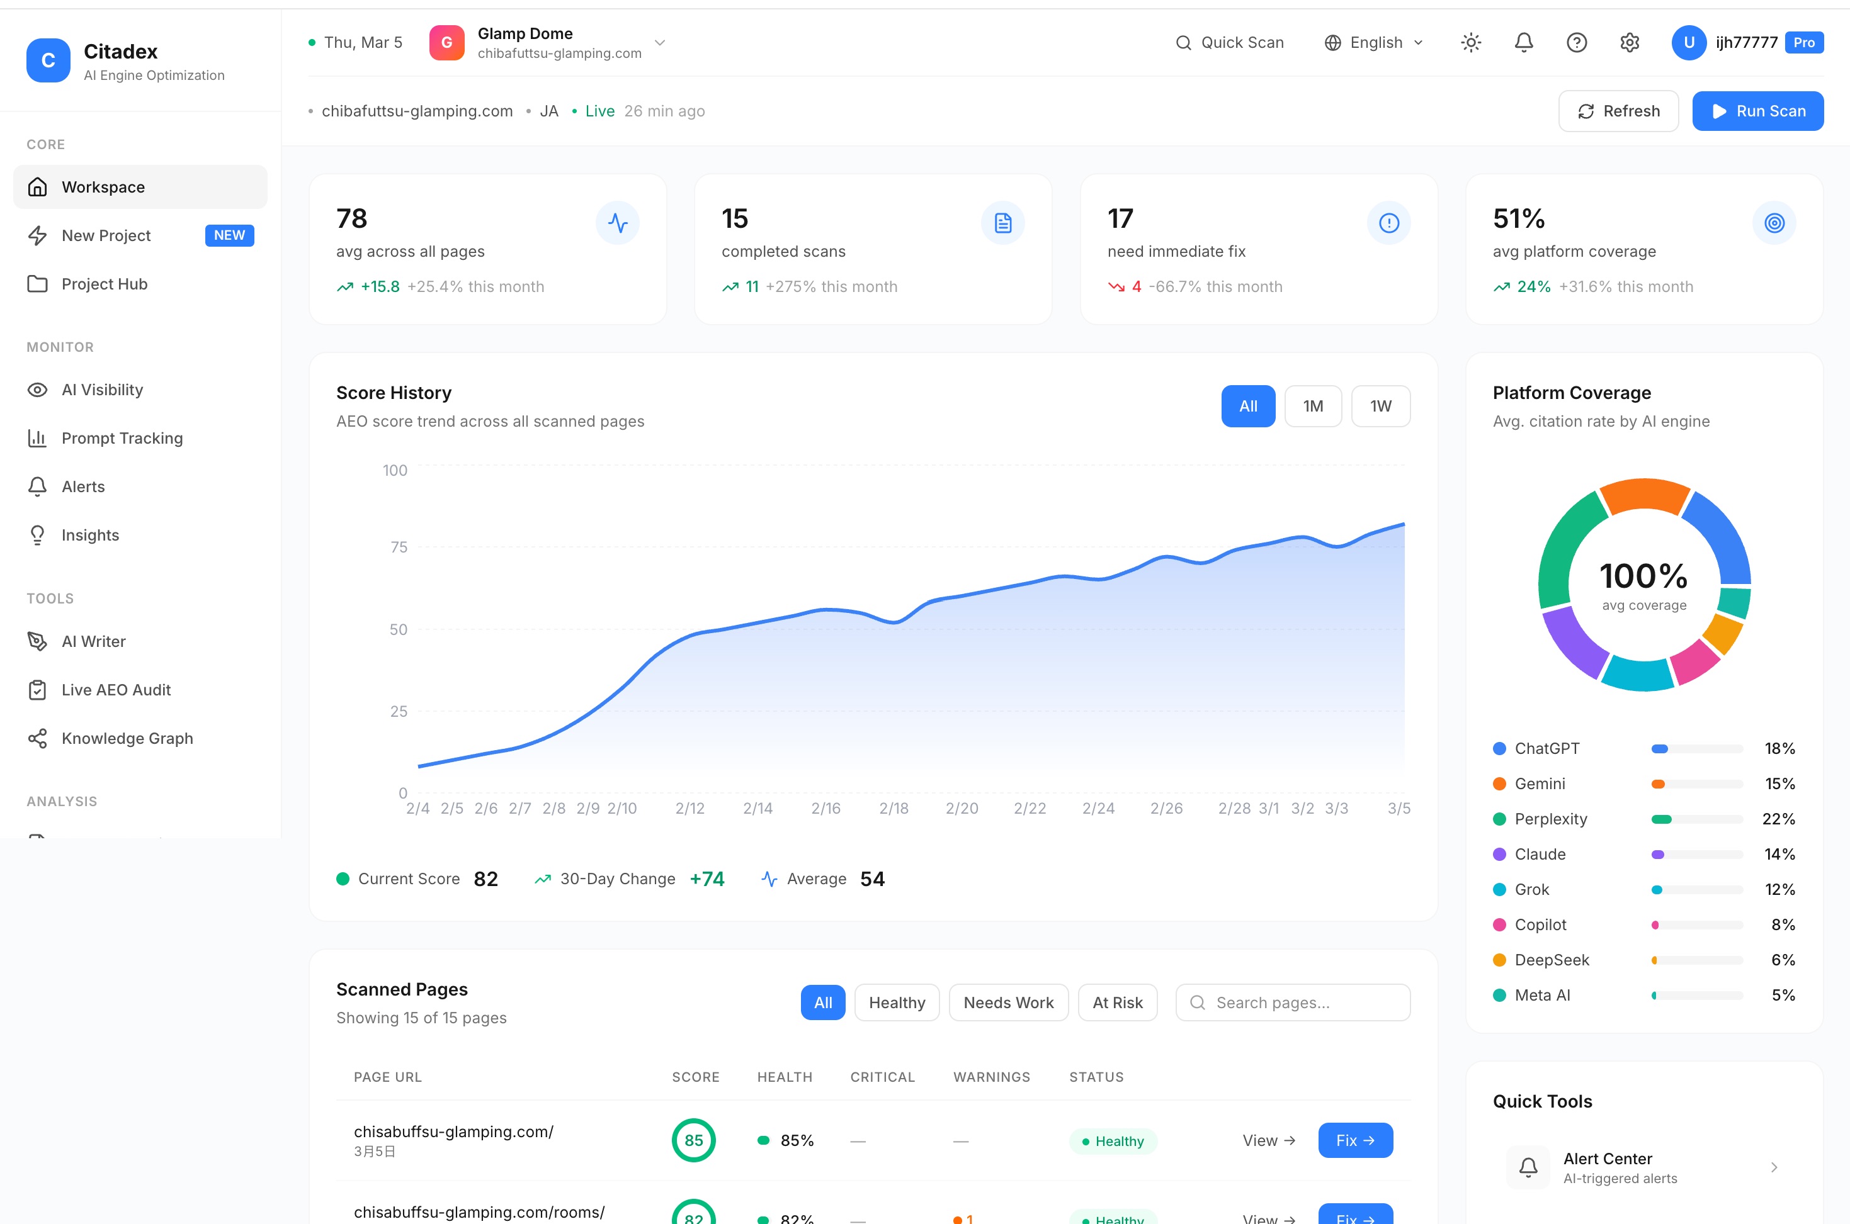The height and width of the screenshot is (1224, 1850).
Task: Filter scanned pages by At Risk
Action: pos(1116,1002)
